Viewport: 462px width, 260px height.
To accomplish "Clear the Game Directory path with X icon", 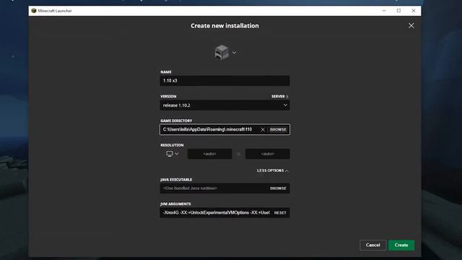I will click(x=263, y=129).
